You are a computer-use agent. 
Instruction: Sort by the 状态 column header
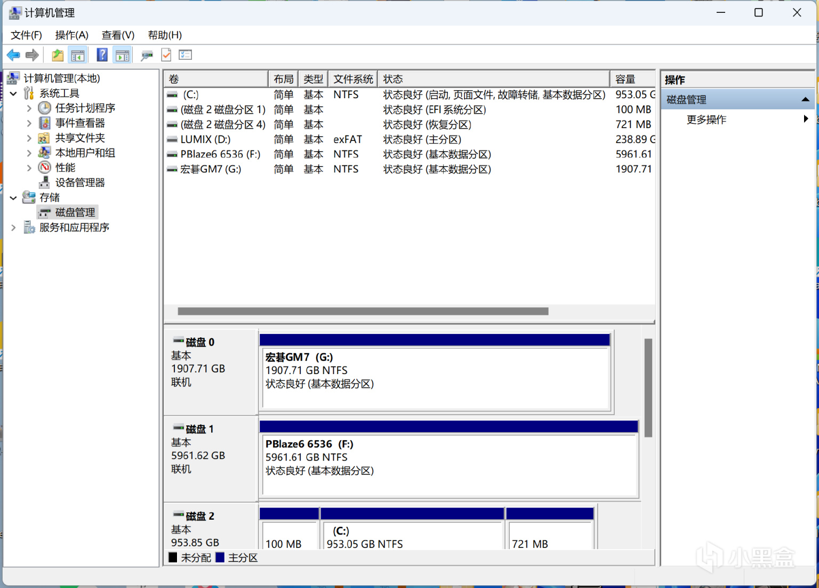[x=494, y=79]
